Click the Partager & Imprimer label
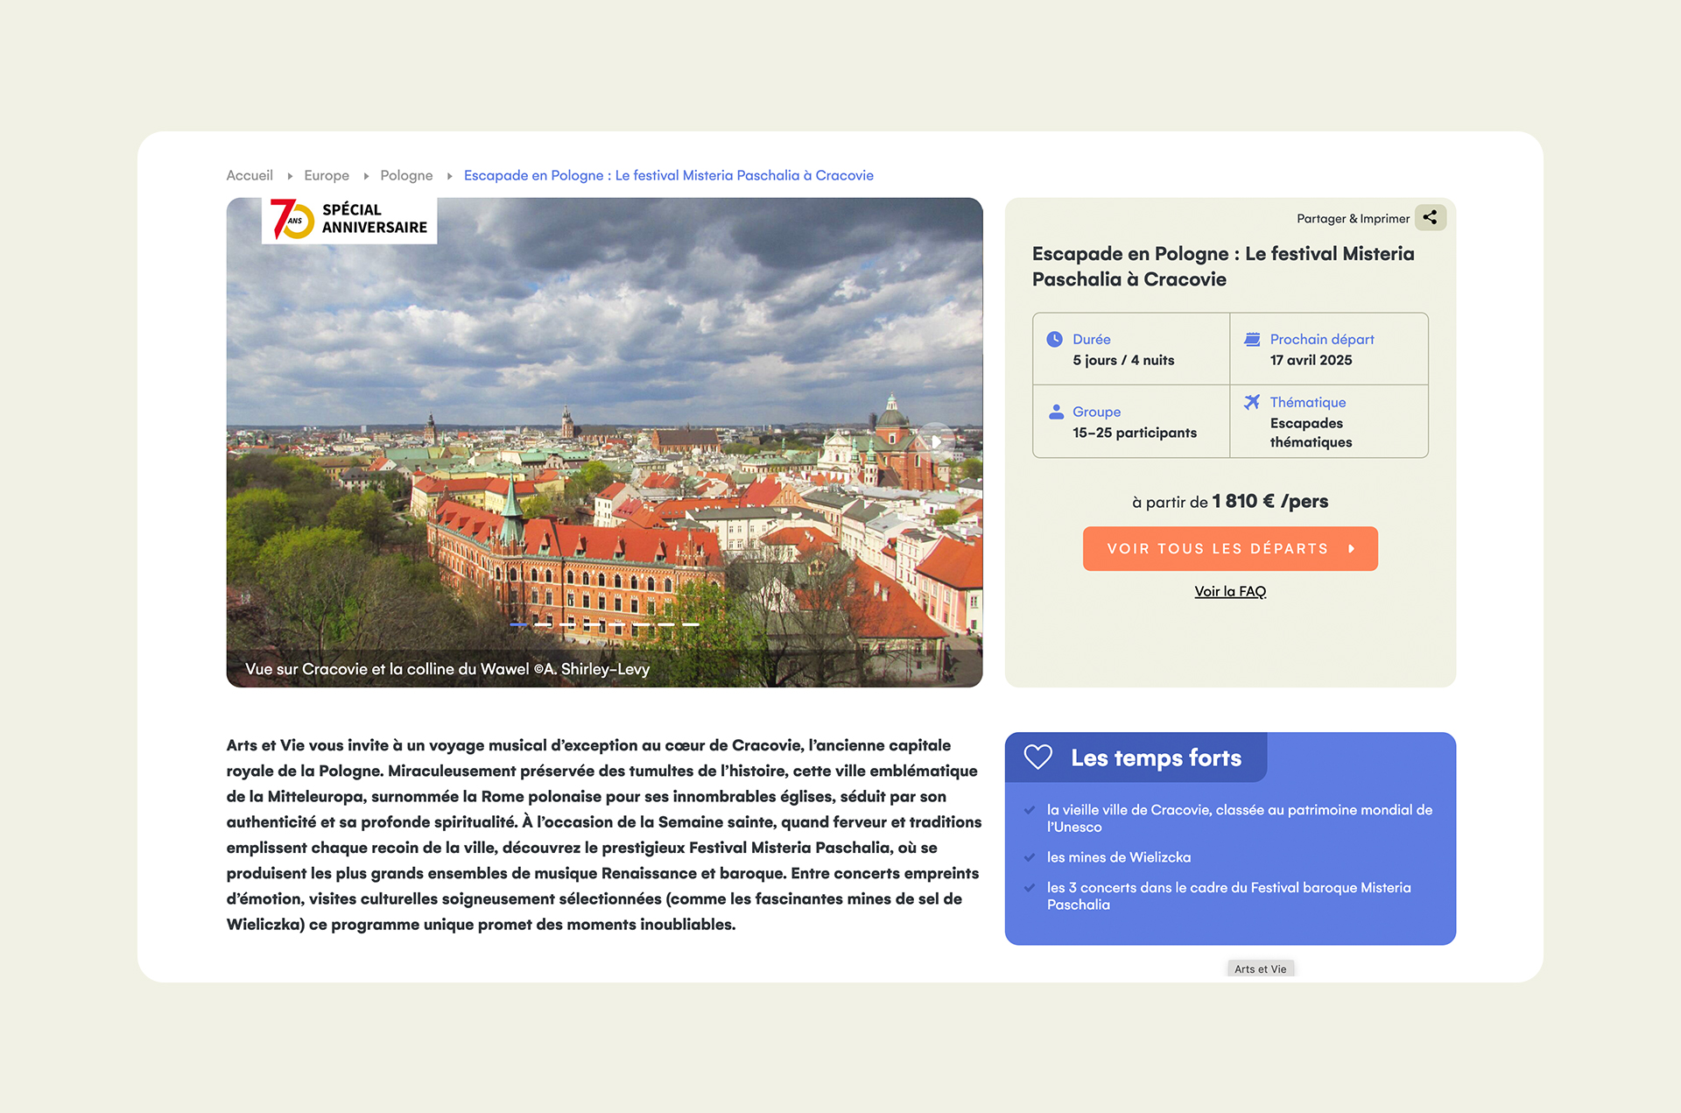Screen dimensions: 1681x1113 tap(1354, 218)
